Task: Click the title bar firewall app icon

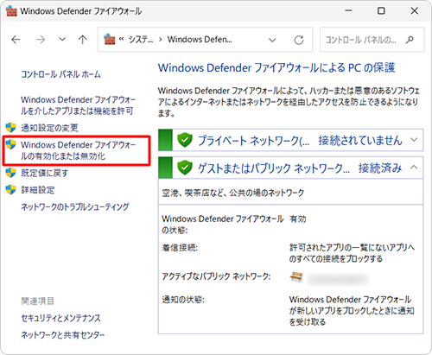Action: [x=11, y=11]
